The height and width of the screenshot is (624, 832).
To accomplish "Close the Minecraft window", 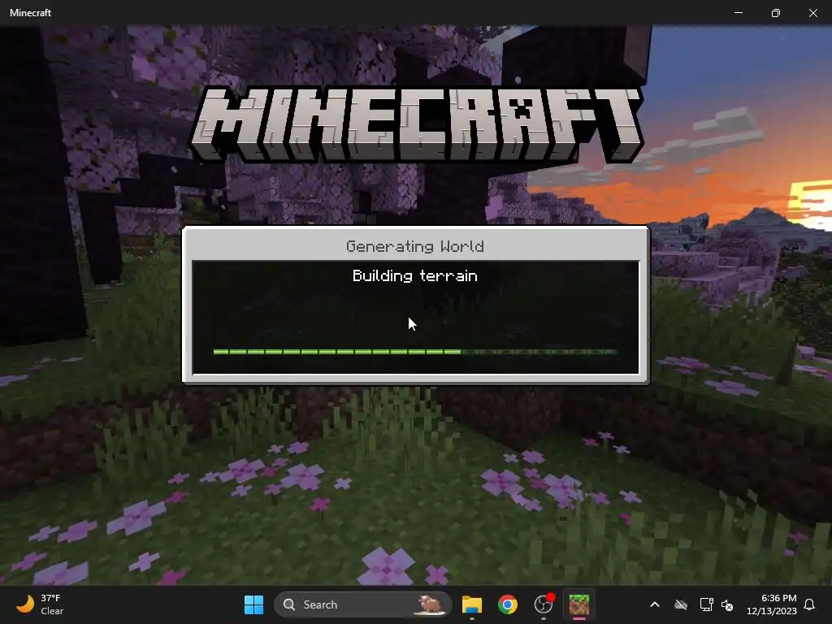I will pos(812,13).
